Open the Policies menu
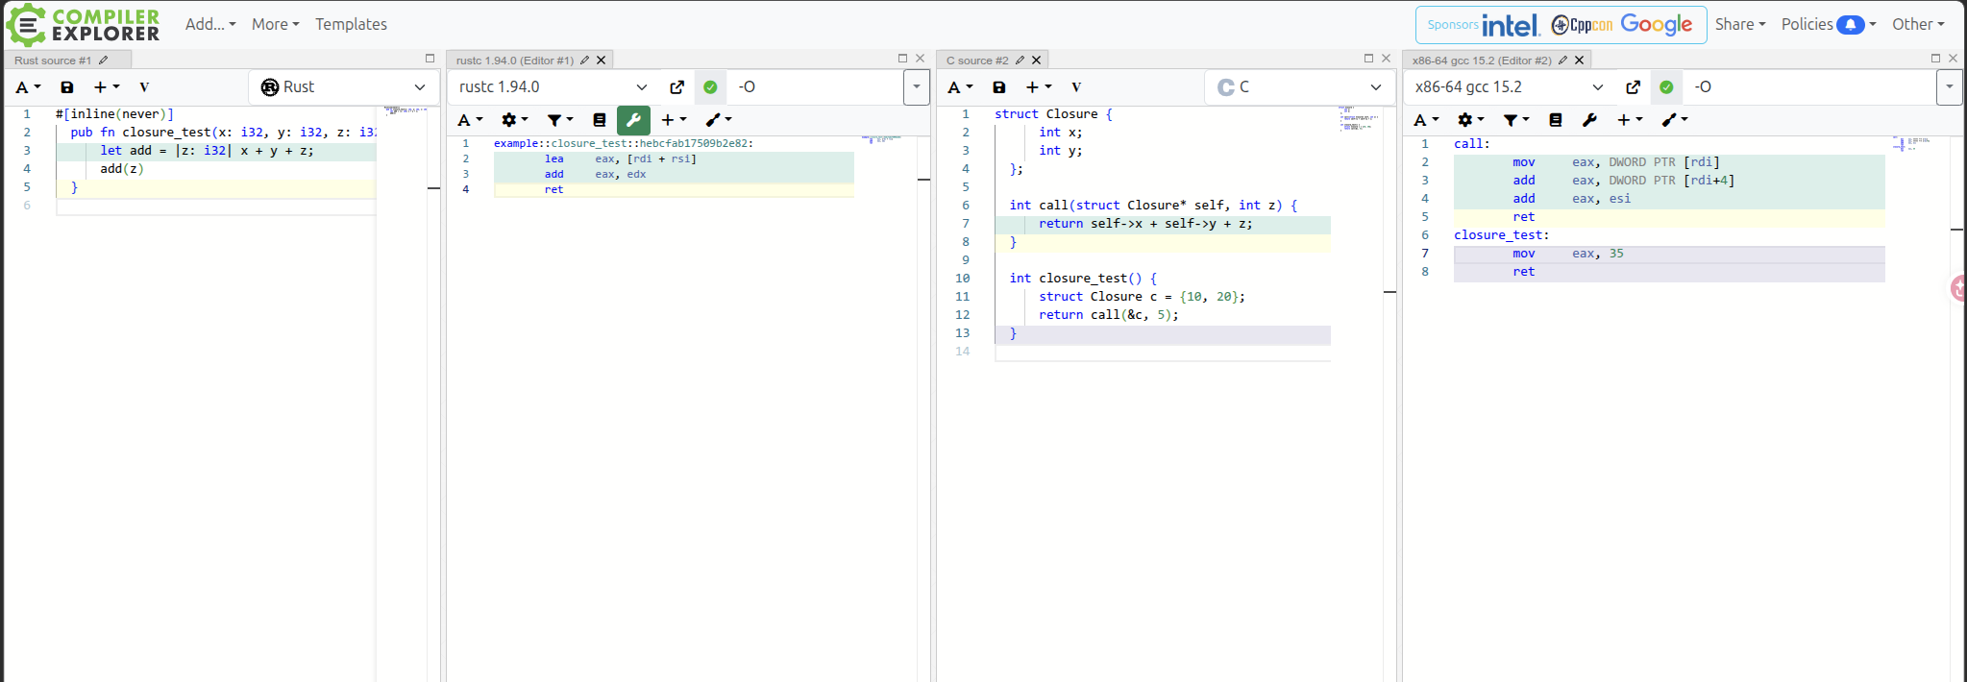The image size is (1967, 682). pyautogui.click(x=1829, y=24)
